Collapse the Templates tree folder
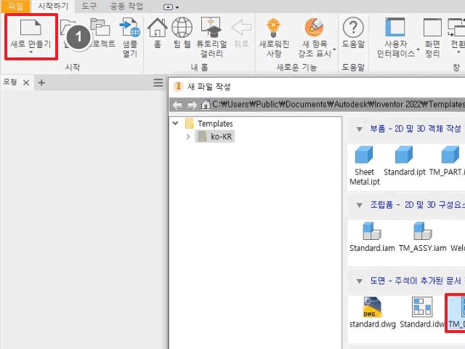Screen dimensions: 465x349 [175, 123]
